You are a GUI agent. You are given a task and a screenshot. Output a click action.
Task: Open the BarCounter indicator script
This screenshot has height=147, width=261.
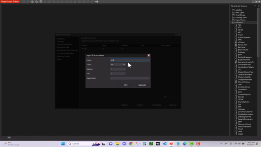point(243,45)
